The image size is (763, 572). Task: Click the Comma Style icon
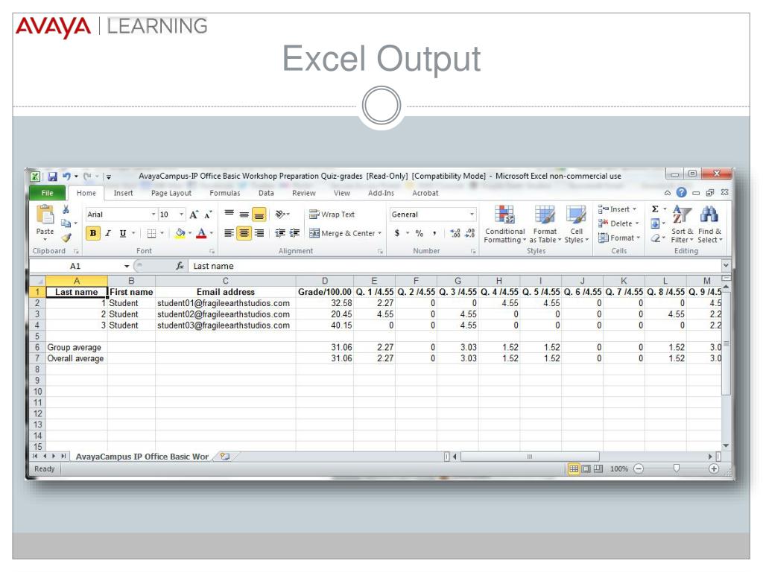(x=434, y=233)
